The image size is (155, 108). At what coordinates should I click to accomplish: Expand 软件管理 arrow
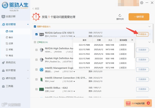click(x=28, y=70)
